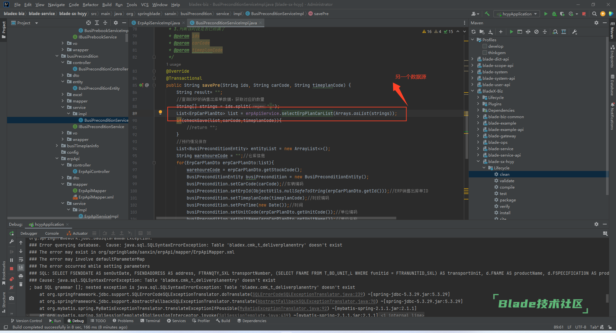Download Maven sources and documentation
The width and height of the screenshot is (616, 333).
[x=491, y=32]
